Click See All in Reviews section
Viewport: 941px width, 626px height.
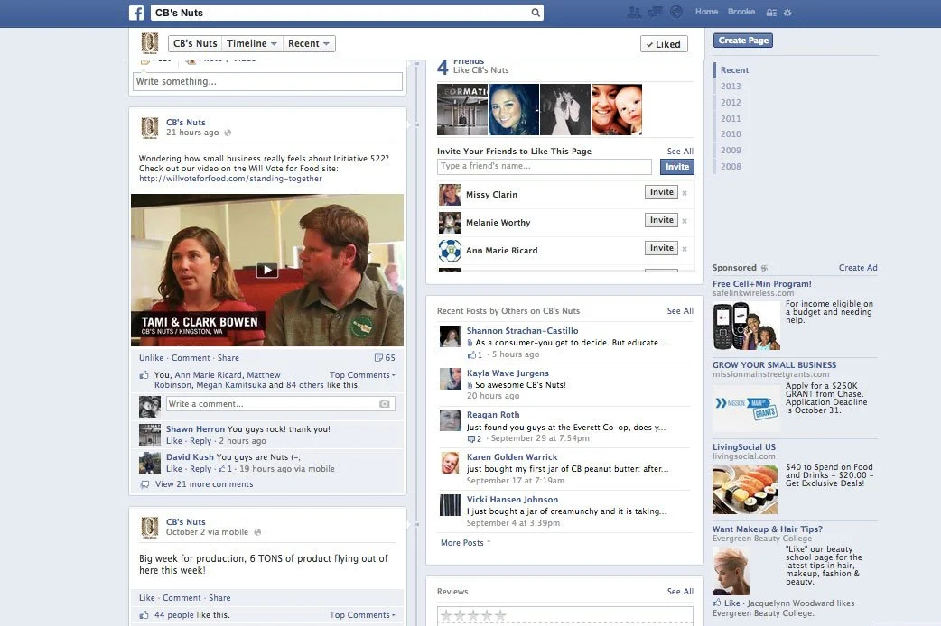tap(680, 592)
